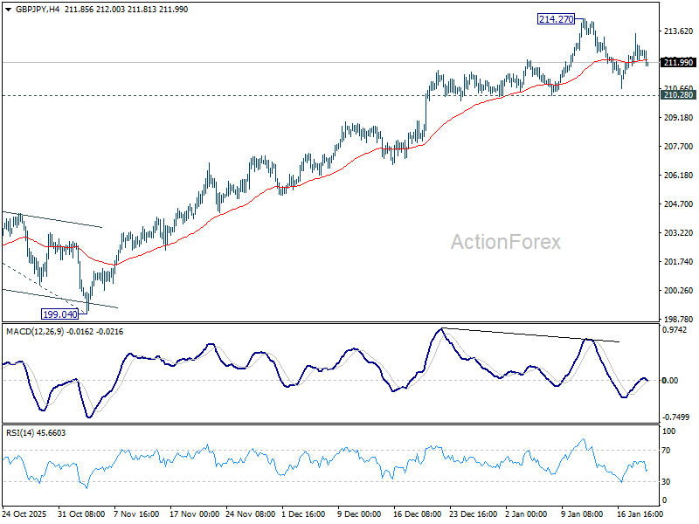
Task: Click the 210.280 support level tag
Action: (678, 95)
